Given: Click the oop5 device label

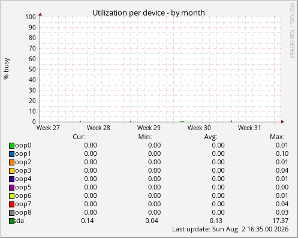Looking at the screenshot, I should click(x=23, y=188).
